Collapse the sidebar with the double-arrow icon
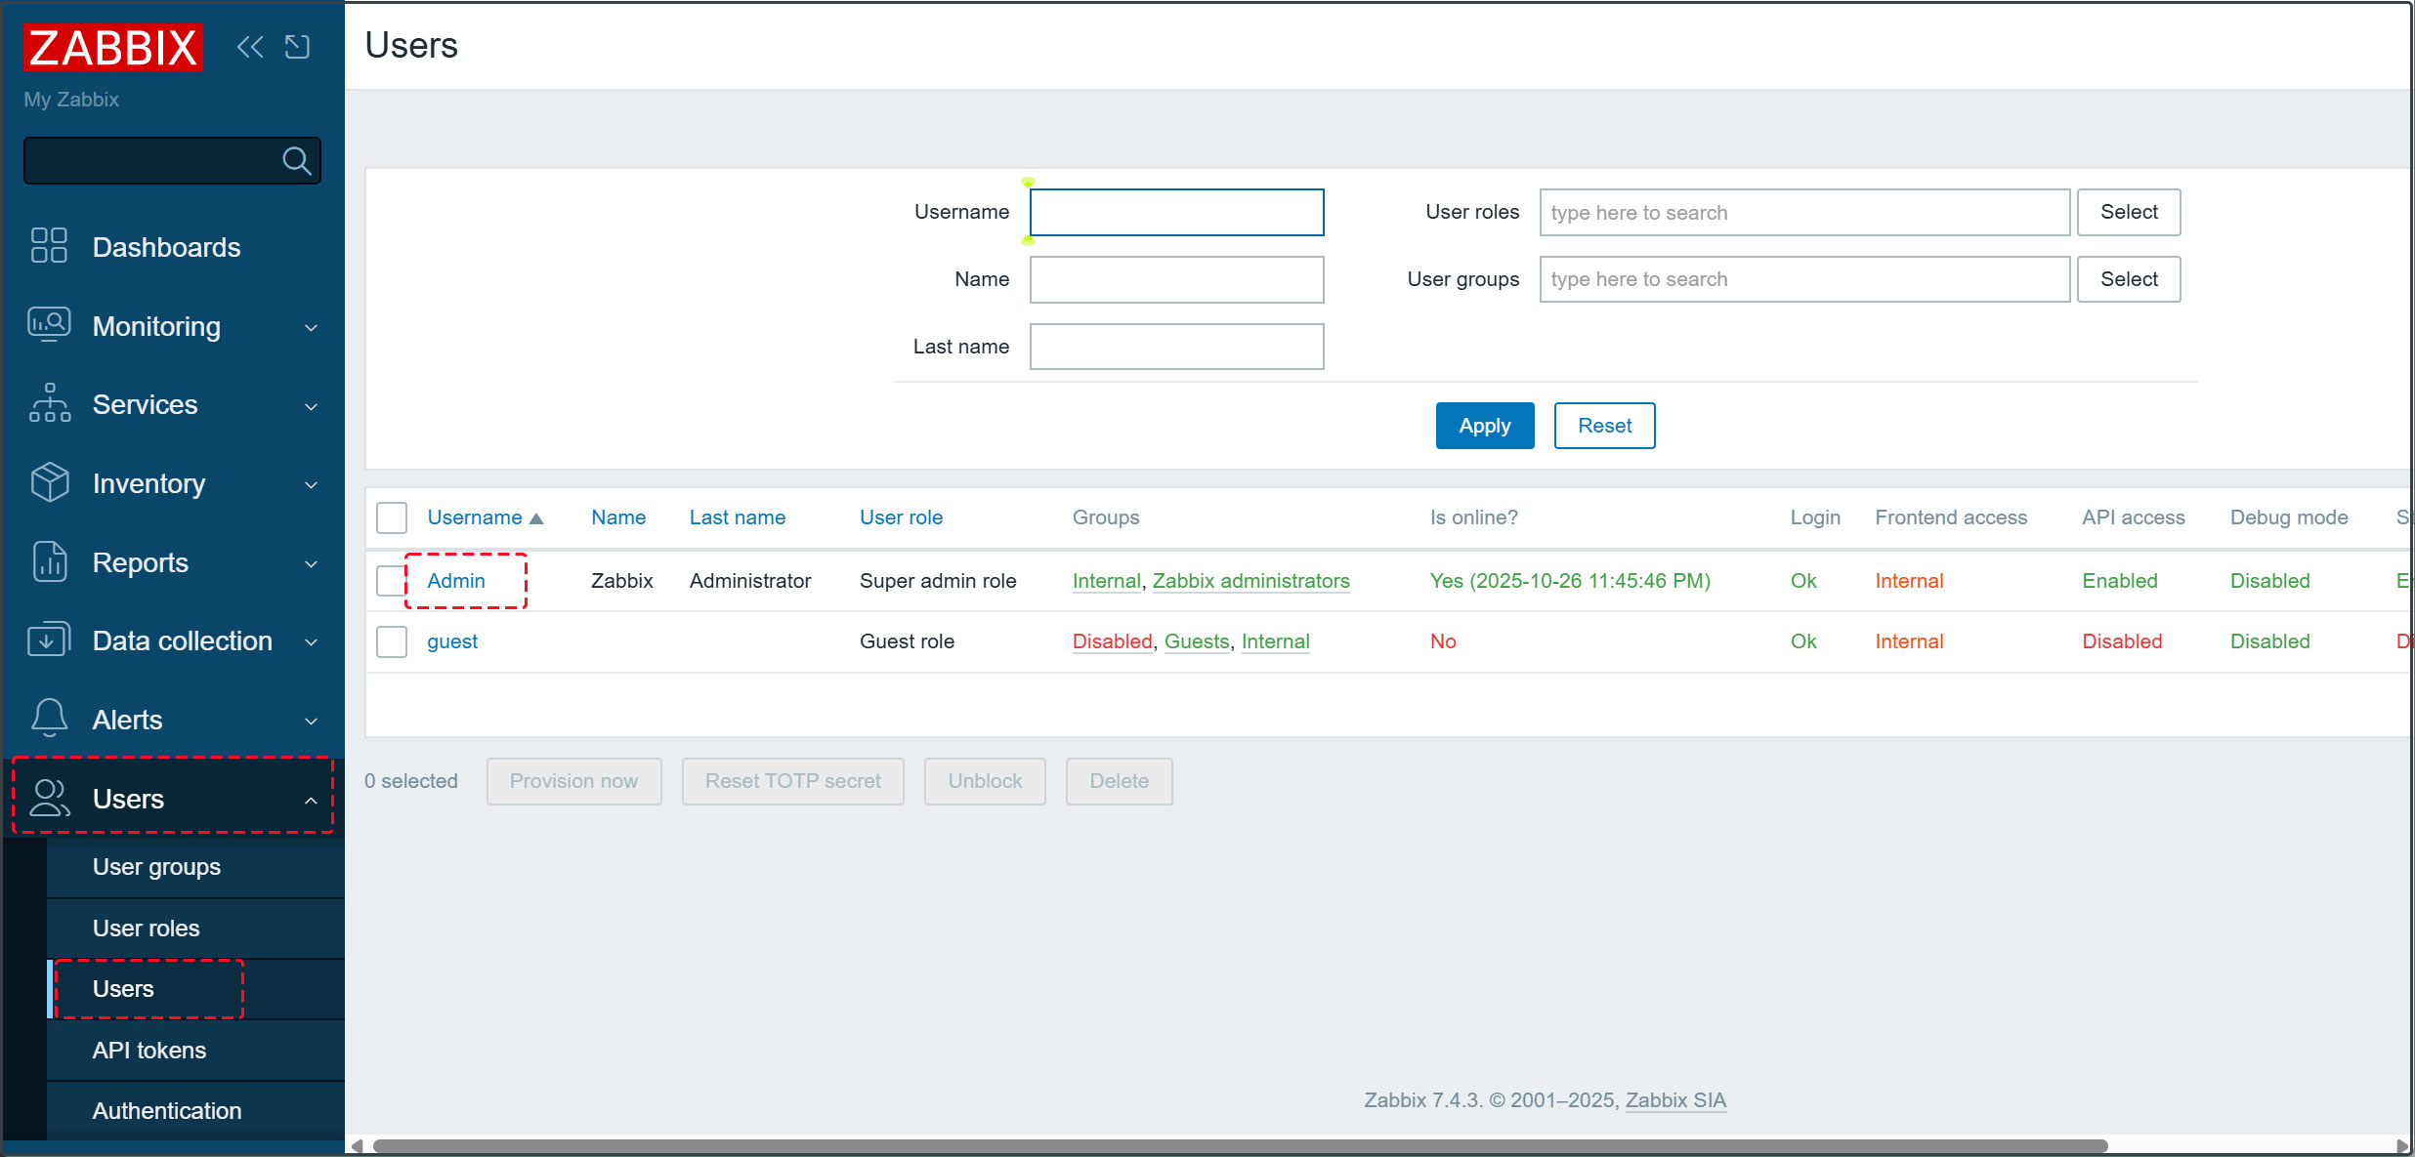 coord(249,47)
